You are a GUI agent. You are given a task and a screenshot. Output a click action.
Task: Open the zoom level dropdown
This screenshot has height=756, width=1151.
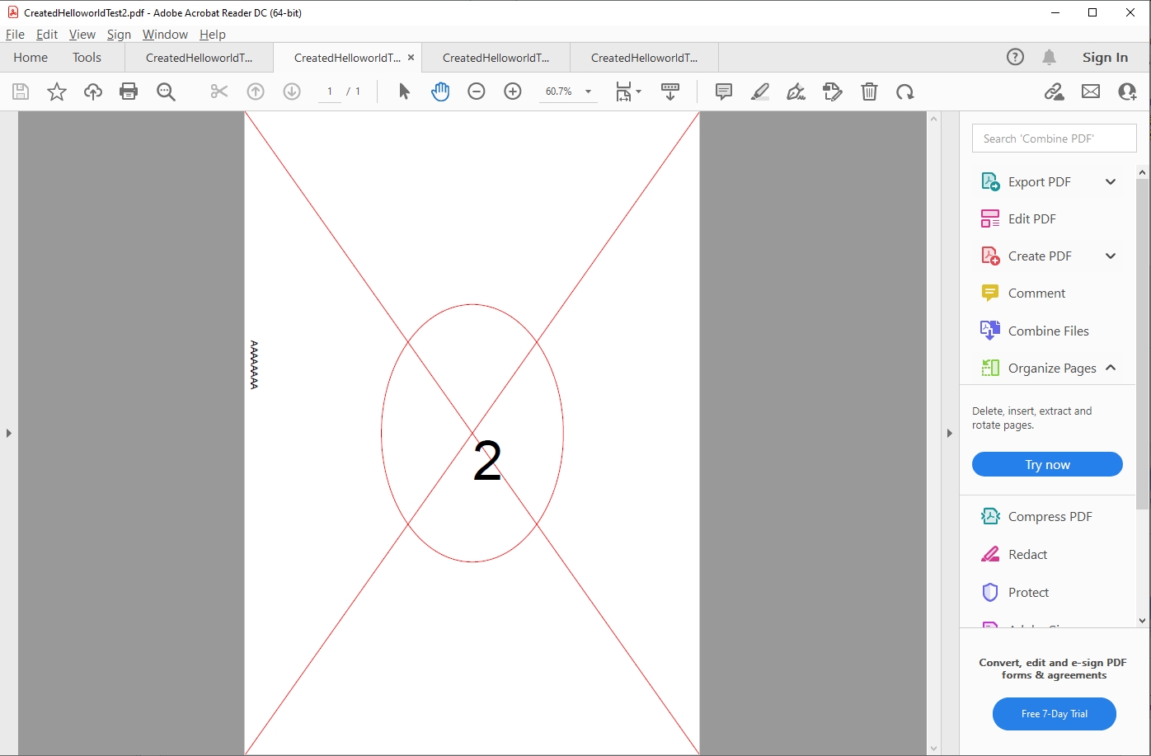pyautogui.click(x=589, y=92)
